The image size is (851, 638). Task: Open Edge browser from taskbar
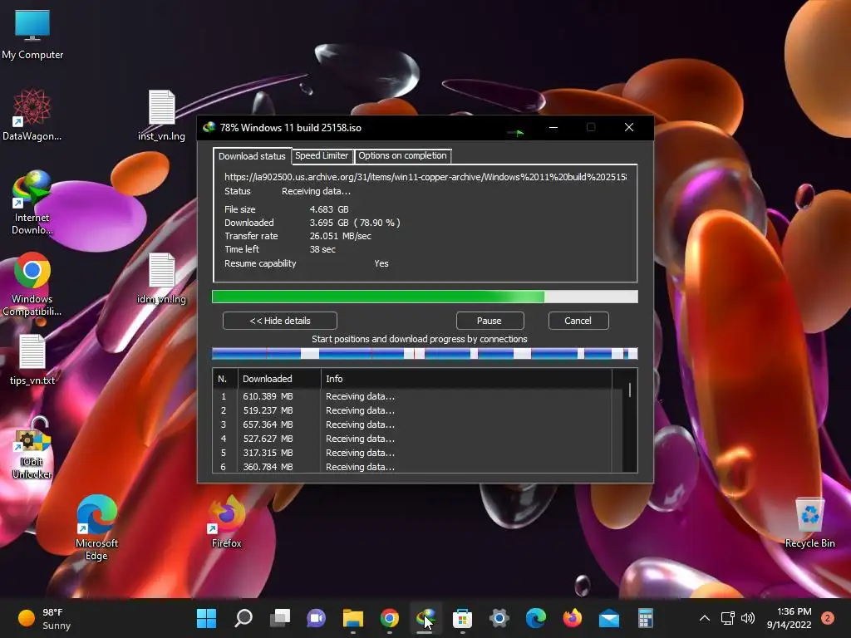(x=536, y=618)
